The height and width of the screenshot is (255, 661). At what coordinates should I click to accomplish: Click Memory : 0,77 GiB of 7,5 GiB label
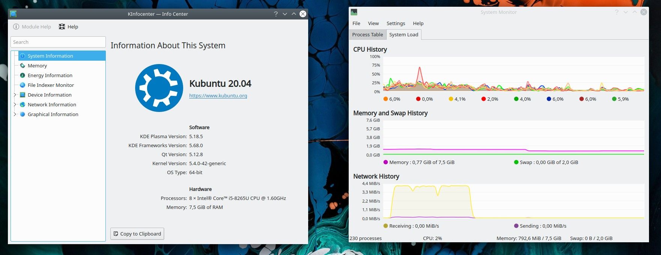[x=422, y=162]
